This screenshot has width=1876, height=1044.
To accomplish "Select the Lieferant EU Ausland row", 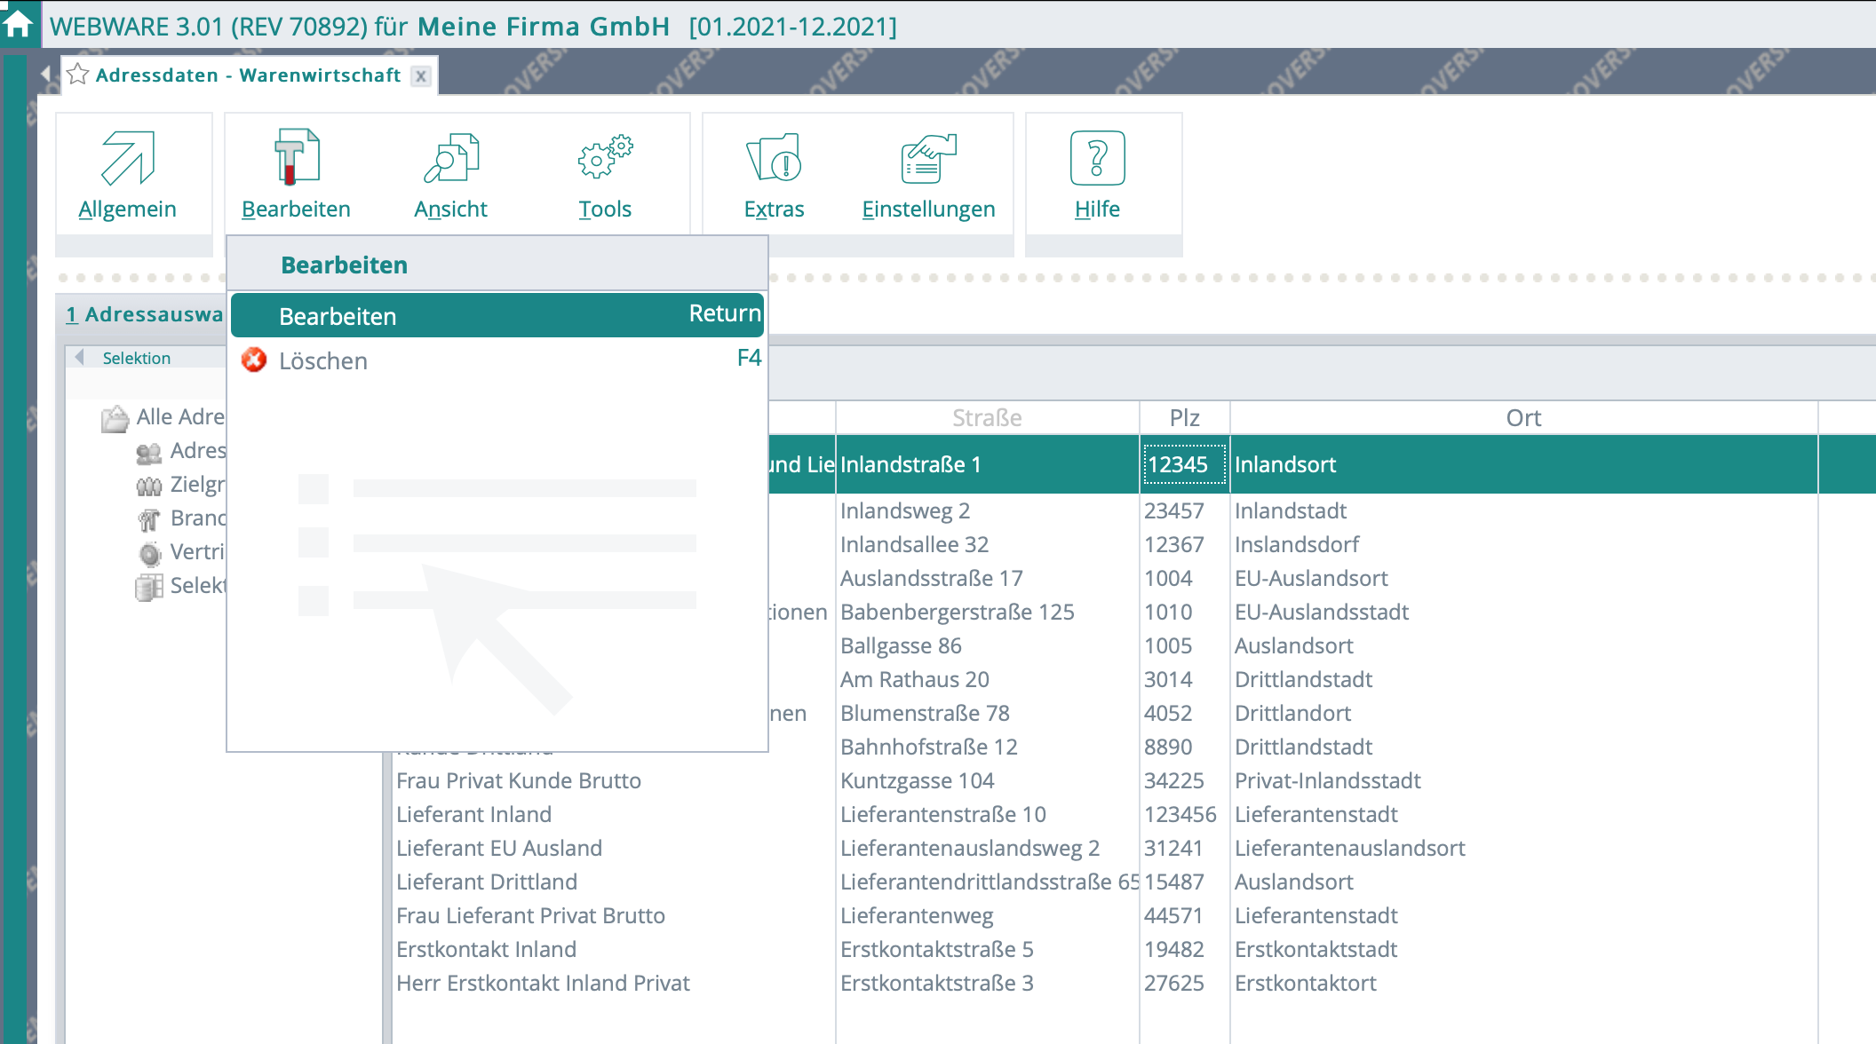I will pos(499,849).
